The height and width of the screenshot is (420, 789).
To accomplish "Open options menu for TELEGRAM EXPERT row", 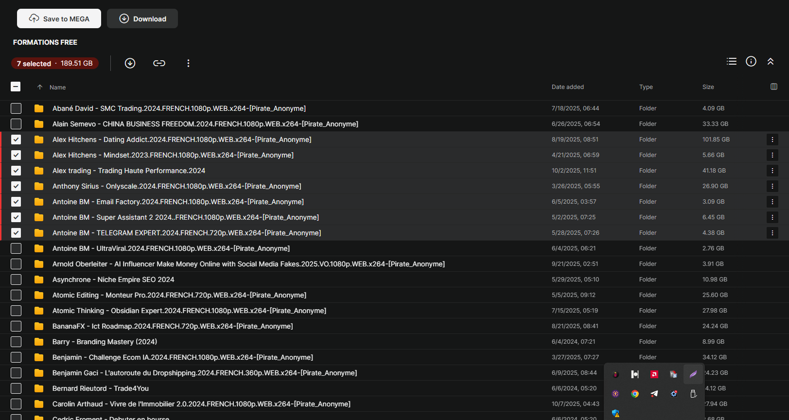I will (772, 233).
